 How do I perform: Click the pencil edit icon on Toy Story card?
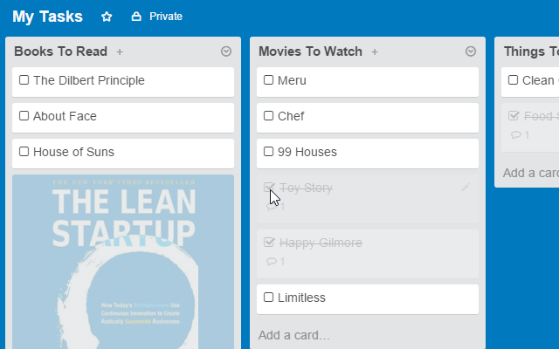point(466,188)
